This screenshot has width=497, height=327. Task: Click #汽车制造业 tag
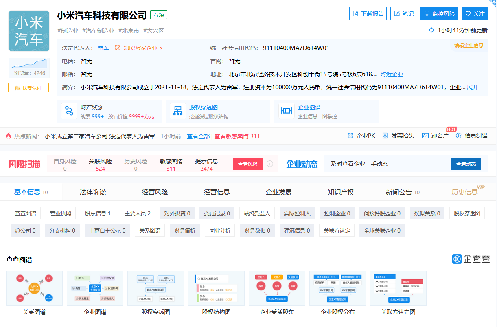tap(98, 31)
